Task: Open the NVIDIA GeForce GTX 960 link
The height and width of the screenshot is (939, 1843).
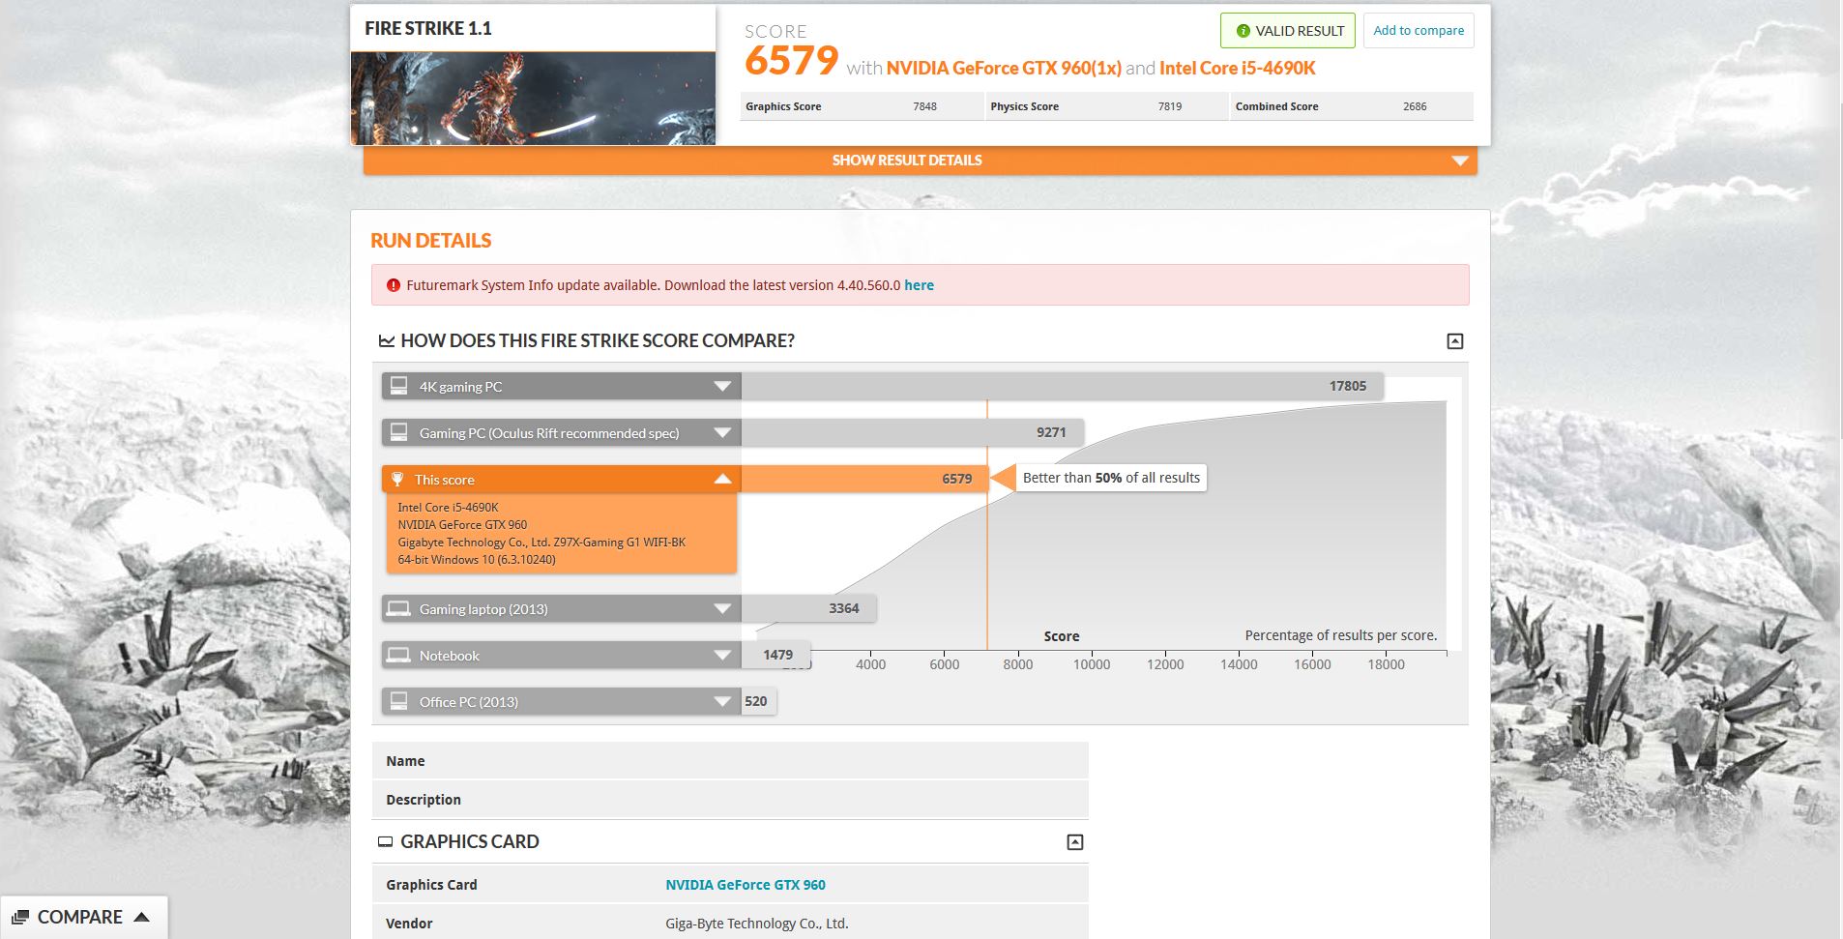Action: tap(745, 885)
